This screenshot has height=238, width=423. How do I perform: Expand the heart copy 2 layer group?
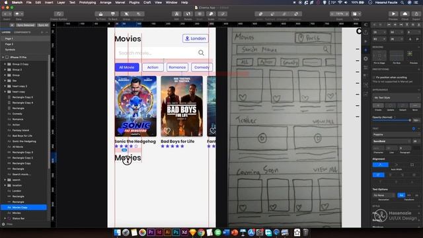[5, 86]
